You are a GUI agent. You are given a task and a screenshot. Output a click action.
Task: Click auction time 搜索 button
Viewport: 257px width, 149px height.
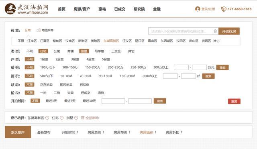(x=160, y=101)
